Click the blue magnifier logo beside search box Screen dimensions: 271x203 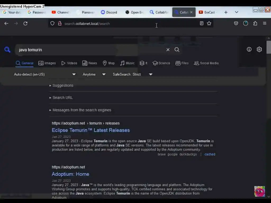point(7,50)
